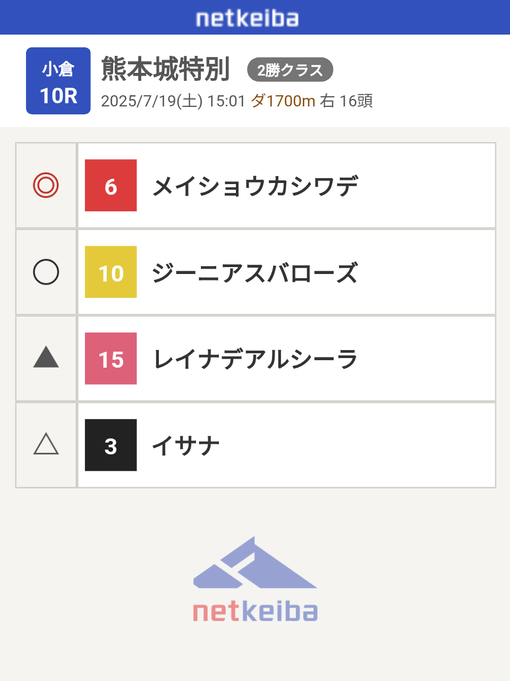Click the netkeiba mountain logo graphic
The height and width of the screenshot is (681, 510).
point(255,562)
